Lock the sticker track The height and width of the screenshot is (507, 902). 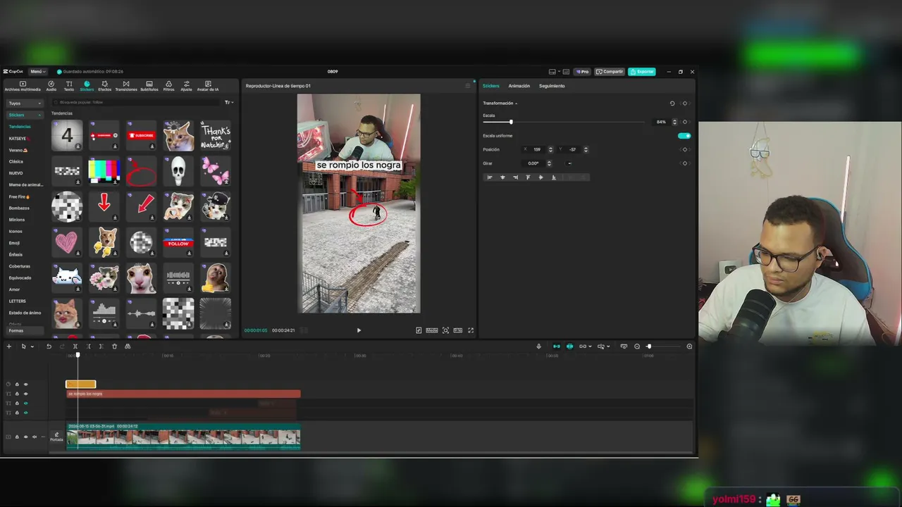tap(17, 384)
